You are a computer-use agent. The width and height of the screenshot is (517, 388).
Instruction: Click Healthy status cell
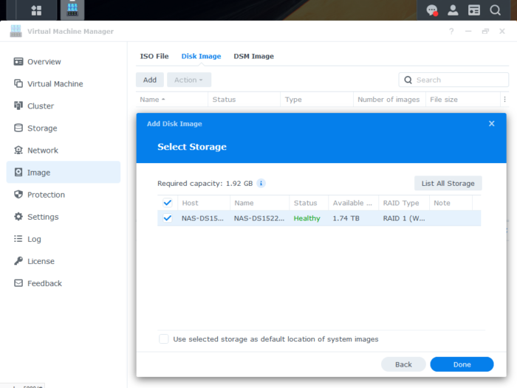click(307, 218)
